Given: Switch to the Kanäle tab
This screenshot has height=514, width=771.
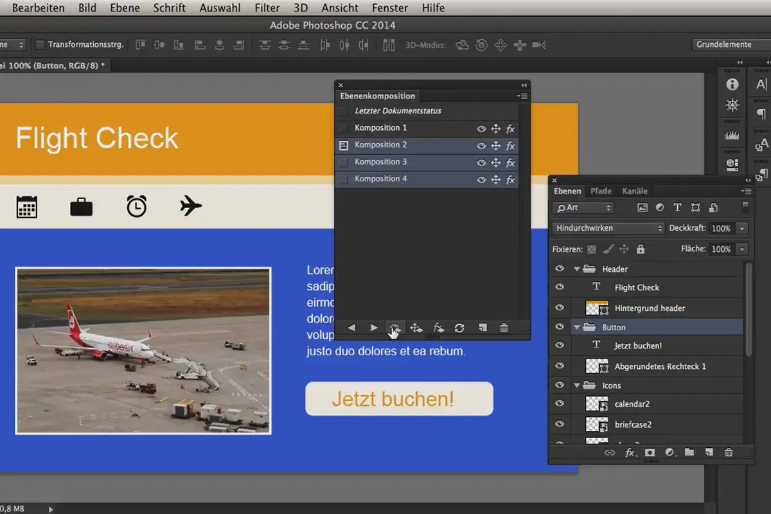Looking at the screenshot, I should click(635, 191).
